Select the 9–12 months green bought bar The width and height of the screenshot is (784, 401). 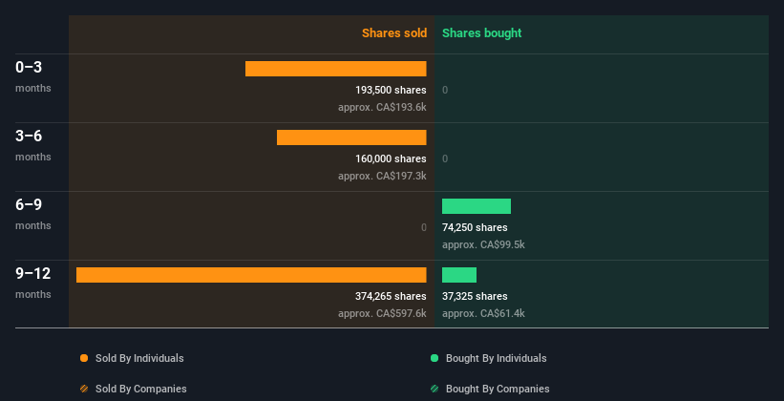tap(459, 275)
